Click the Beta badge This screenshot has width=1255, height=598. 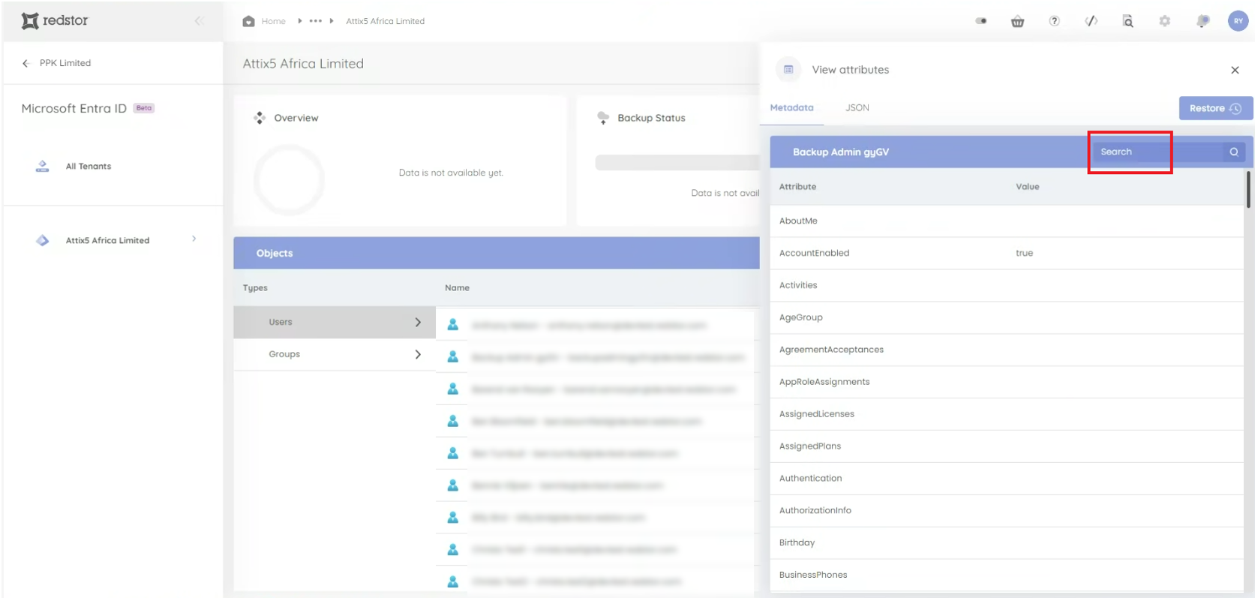[144, 108]
